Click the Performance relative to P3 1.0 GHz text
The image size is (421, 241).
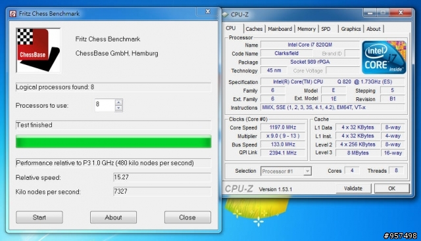pos(105,163)
